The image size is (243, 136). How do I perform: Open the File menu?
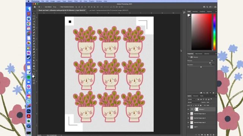pyautogui.click(x=43, y=1)
